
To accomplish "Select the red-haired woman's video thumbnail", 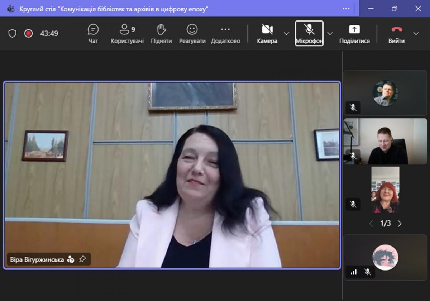I will pos(385,190).
